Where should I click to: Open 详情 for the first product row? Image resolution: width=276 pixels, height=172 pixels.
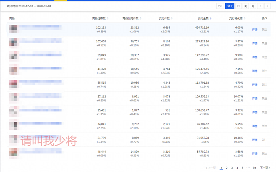pos(255,30)
